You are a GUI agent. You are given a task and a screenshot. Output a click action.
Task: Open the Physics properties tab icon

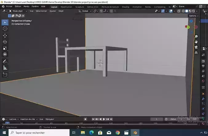click(x=203, y=109)
